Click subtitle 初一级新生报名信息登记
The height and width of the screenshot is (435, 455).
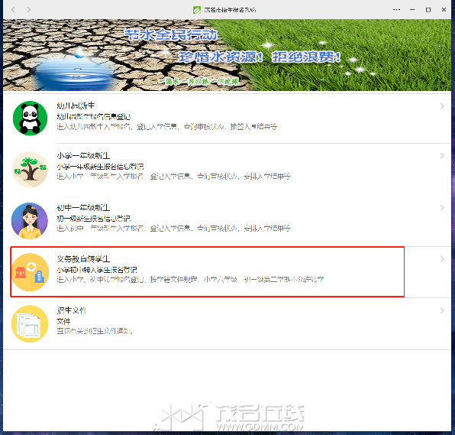pos(94,218)
